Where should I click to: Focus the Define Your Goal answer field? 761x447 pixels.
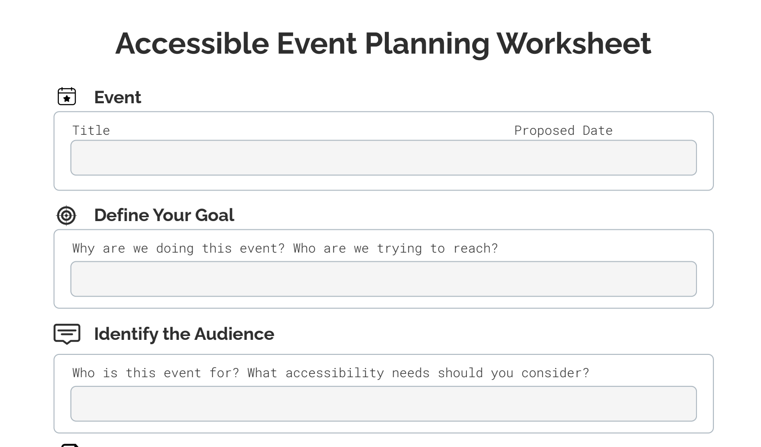pos(383,279)
